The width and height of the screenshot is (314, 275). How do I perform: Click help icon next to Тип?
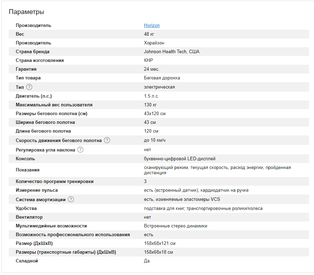click(x=29, y=87)
